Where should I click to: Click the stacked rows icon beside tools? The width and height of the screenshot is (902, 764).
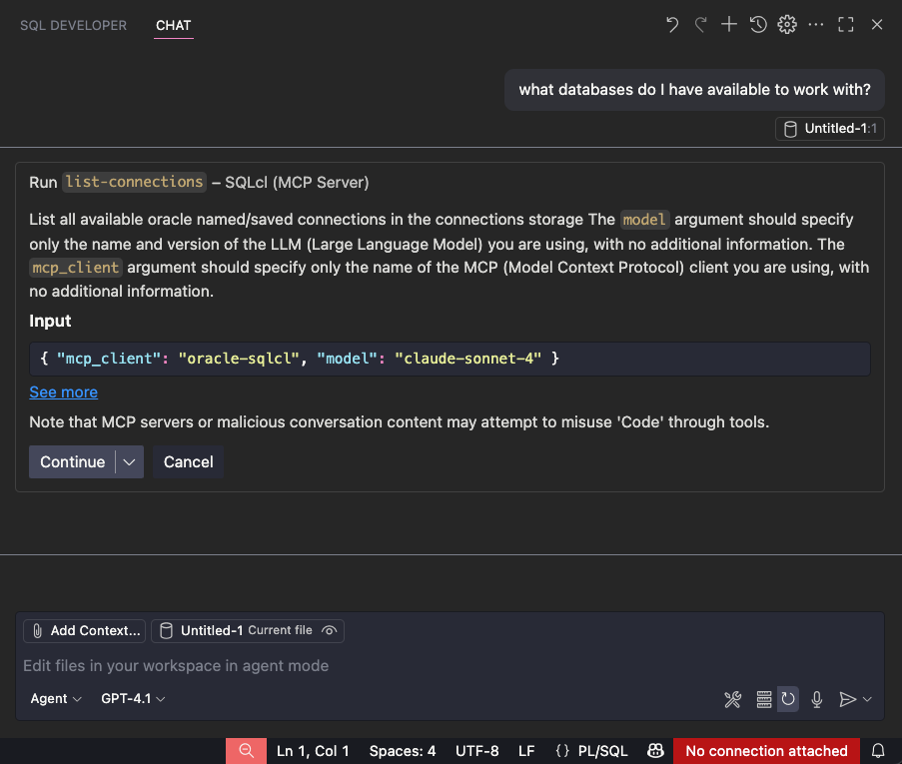[764, 699]
